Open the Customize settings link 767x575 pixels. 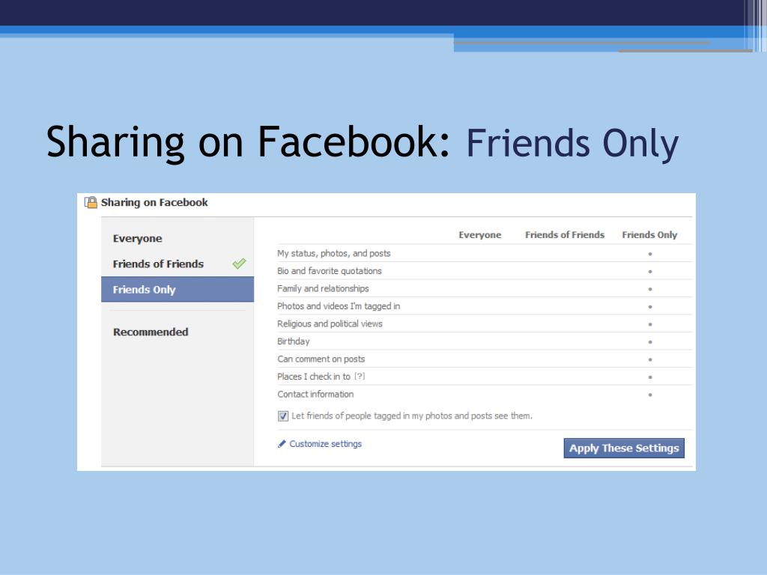point(325,444)
